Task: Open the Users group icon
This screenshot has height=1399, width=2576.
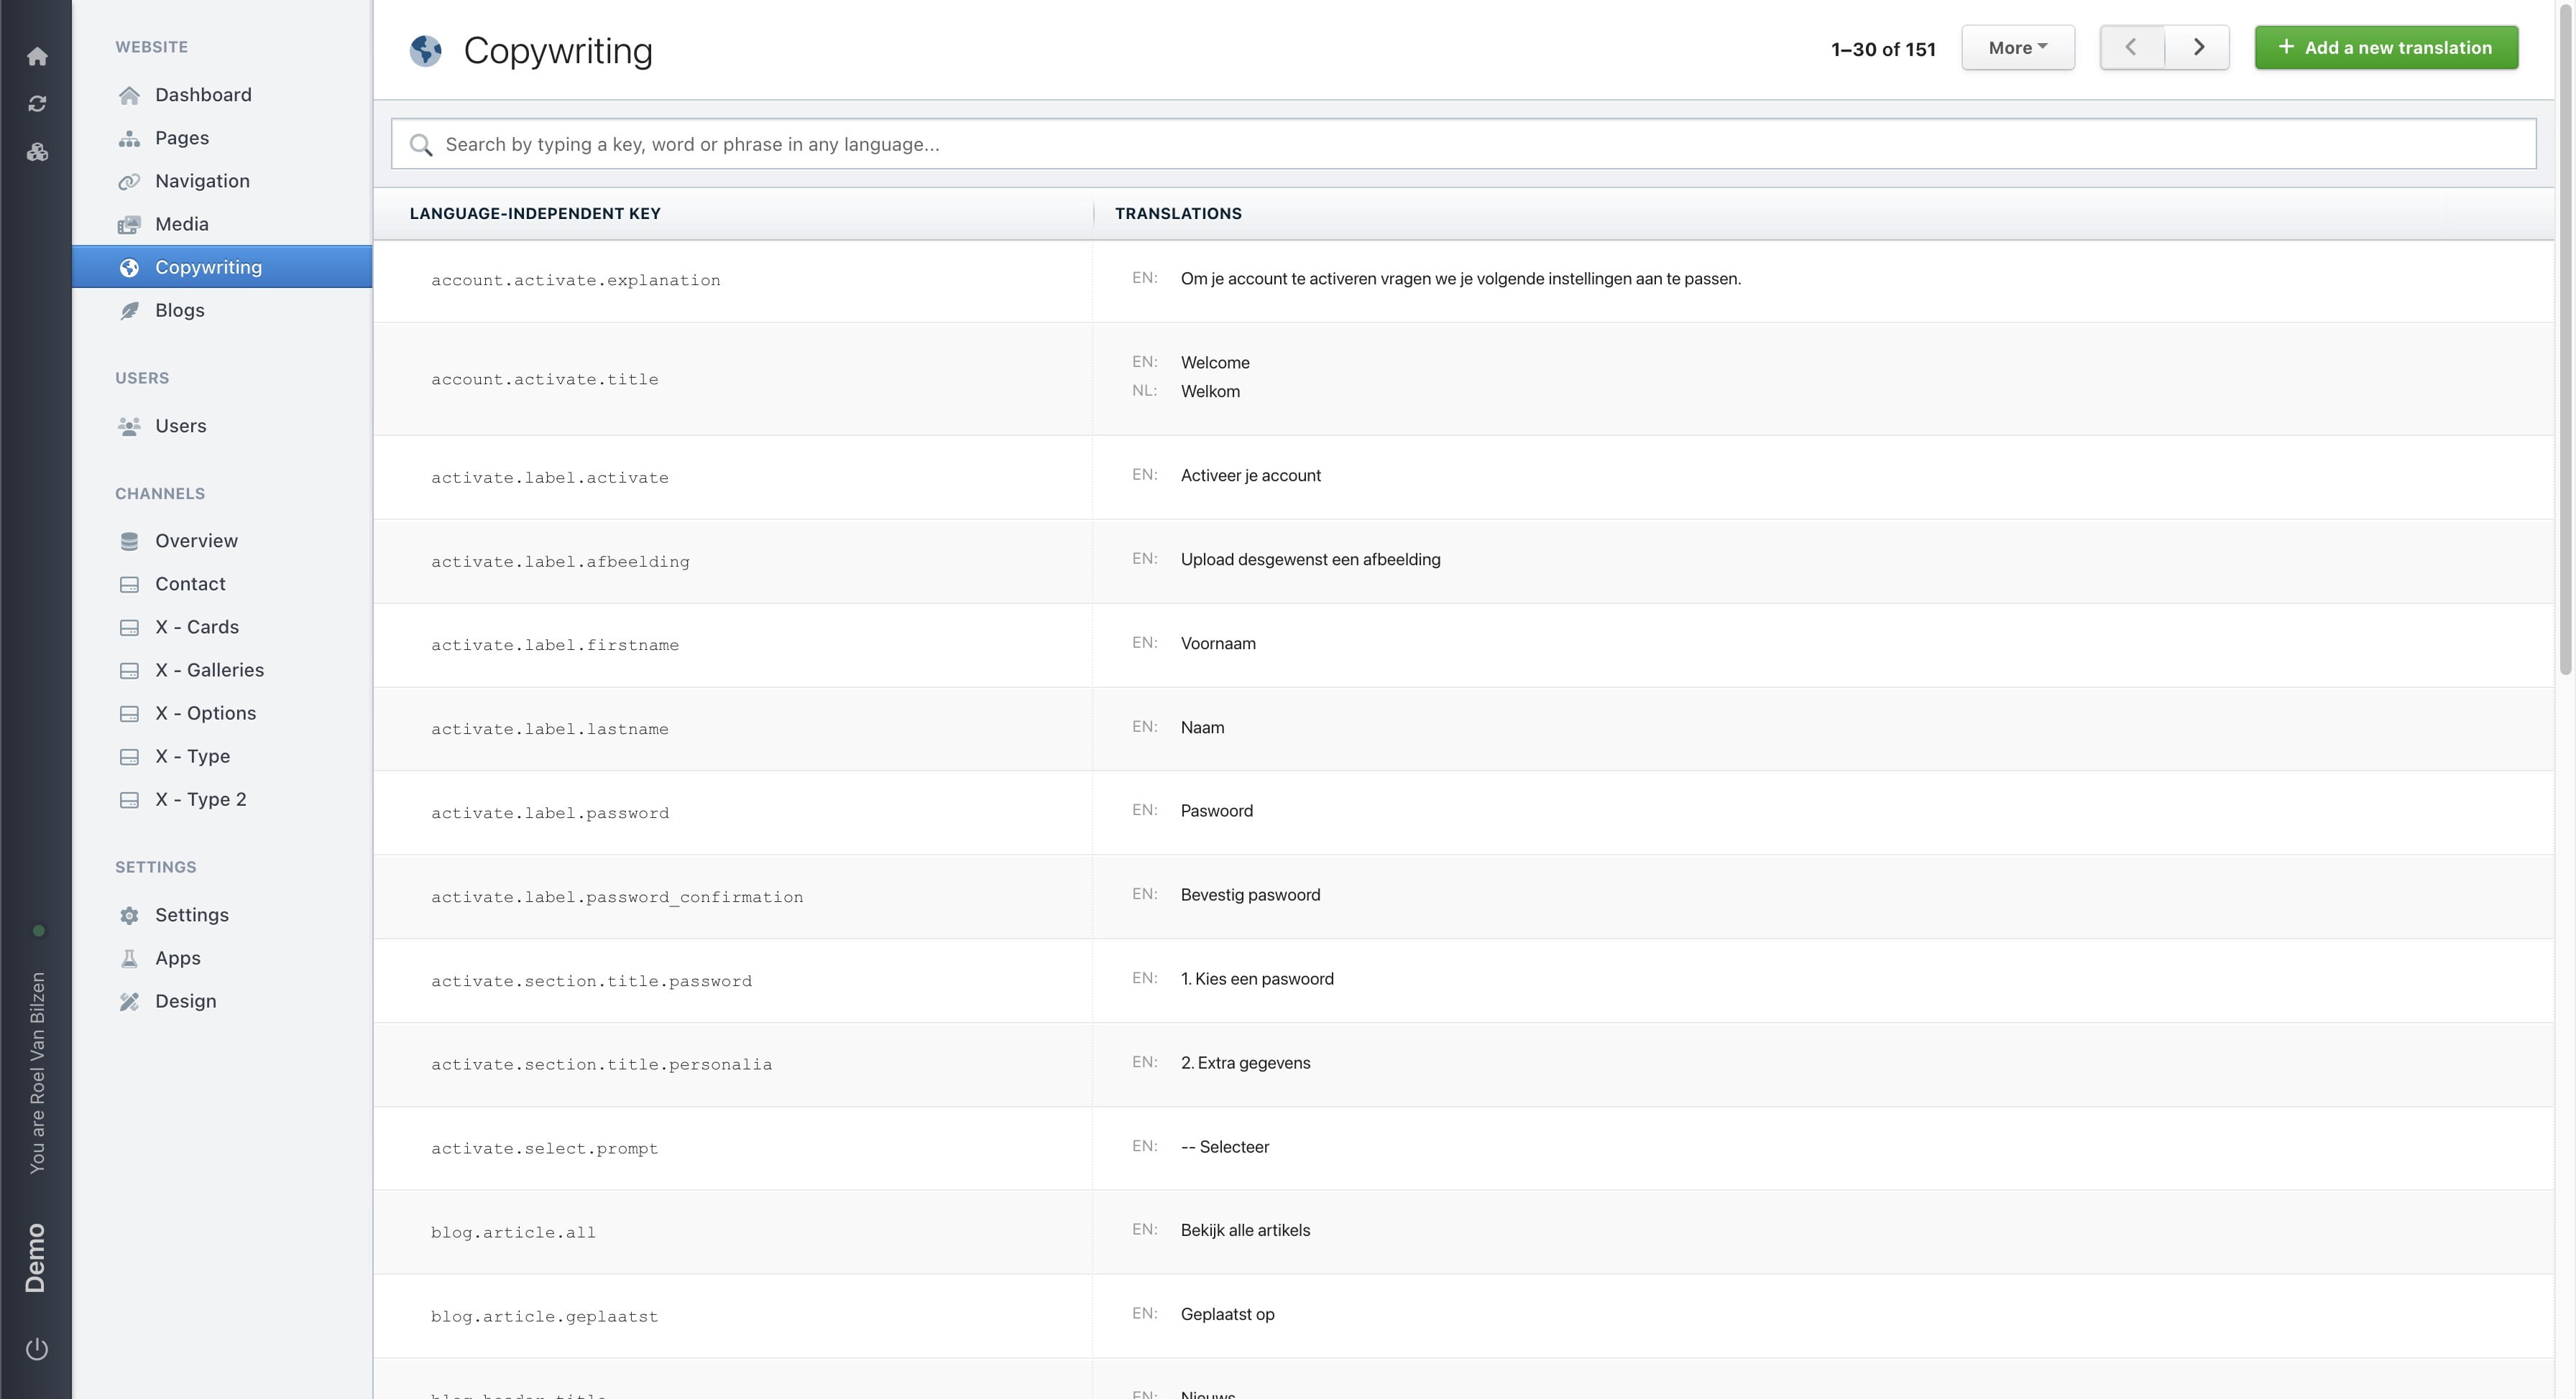Action: click(x=130, y=426)
